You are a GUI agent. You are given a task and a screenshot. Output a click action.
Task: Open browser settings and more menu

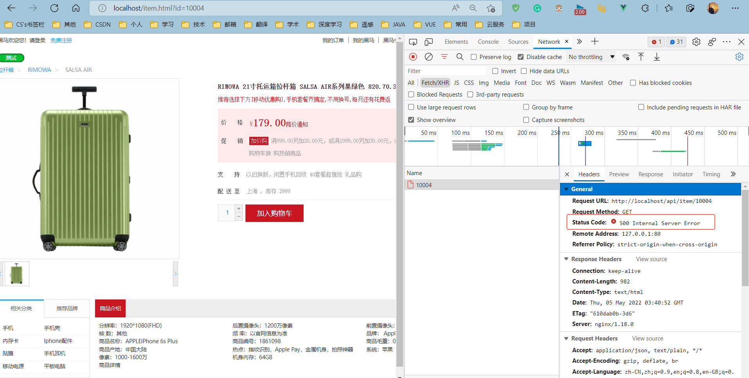(x=735, y=8)
